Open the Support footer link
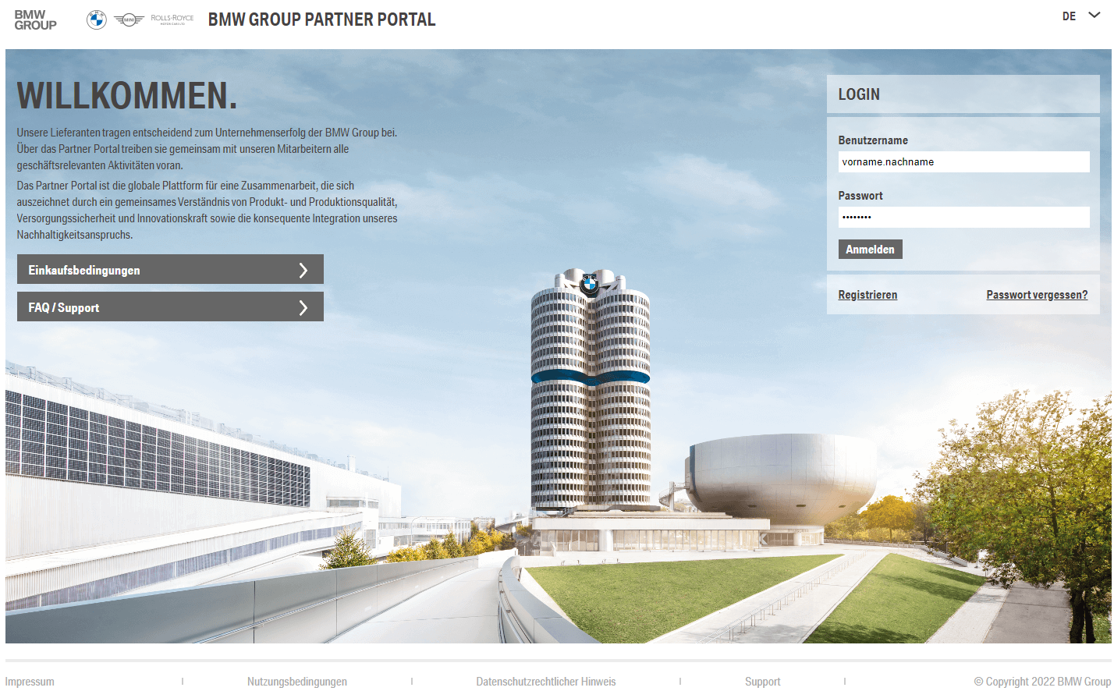 pyautogui.click(x=762, y=682)
